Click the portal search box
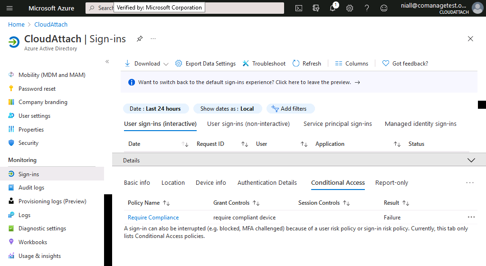The width and height of the screenshot is (486, 266). coord(185,8)
